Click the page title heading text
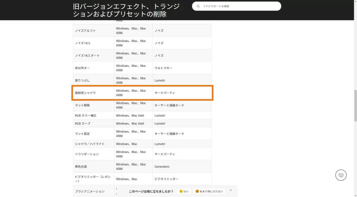Screen dimensions: 357x197 (127, 10)
